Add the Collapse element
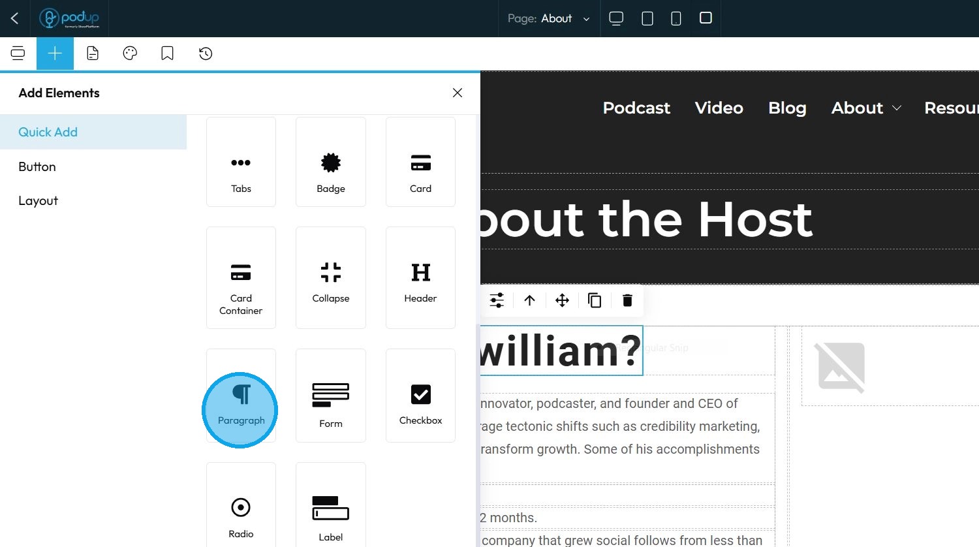The width and height of the screenshot is (979, 547). [330, 277]
